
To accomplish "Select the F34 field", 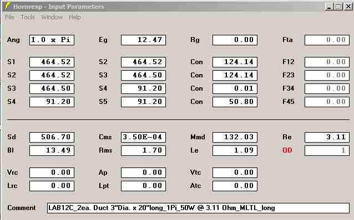I will [x=327, y=88].
